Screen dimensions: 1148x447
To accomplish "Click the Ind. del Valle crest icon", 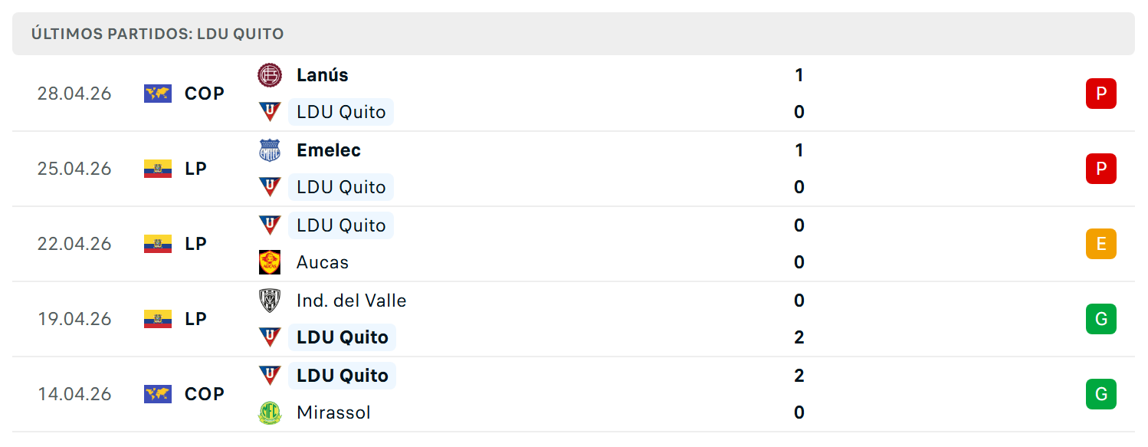I will coord(270,301).
